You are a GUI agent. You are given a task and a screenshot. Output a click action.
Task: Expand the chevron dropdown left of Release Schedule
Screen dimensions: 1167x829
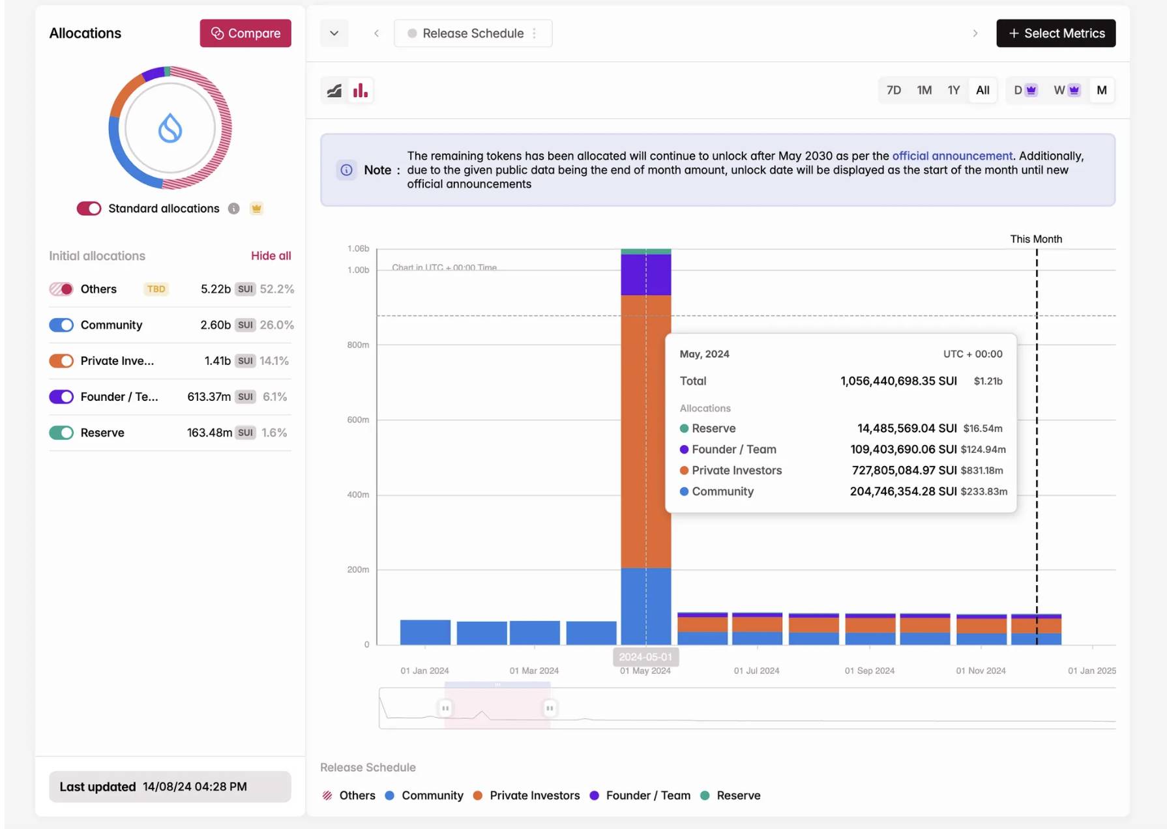tap(334, 33)
